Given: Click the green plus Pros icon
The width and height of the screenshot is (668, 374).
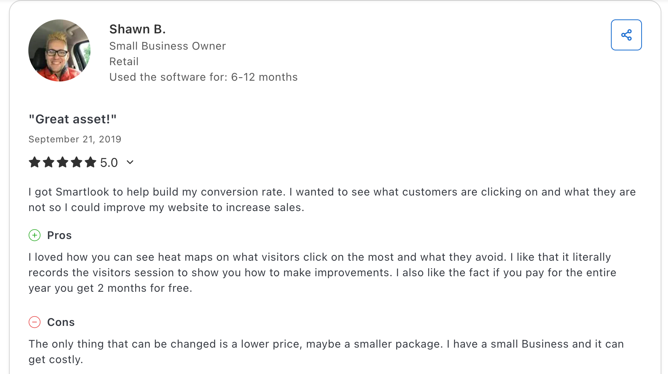Looking at the screenshot, I should (x=35, y=235).
